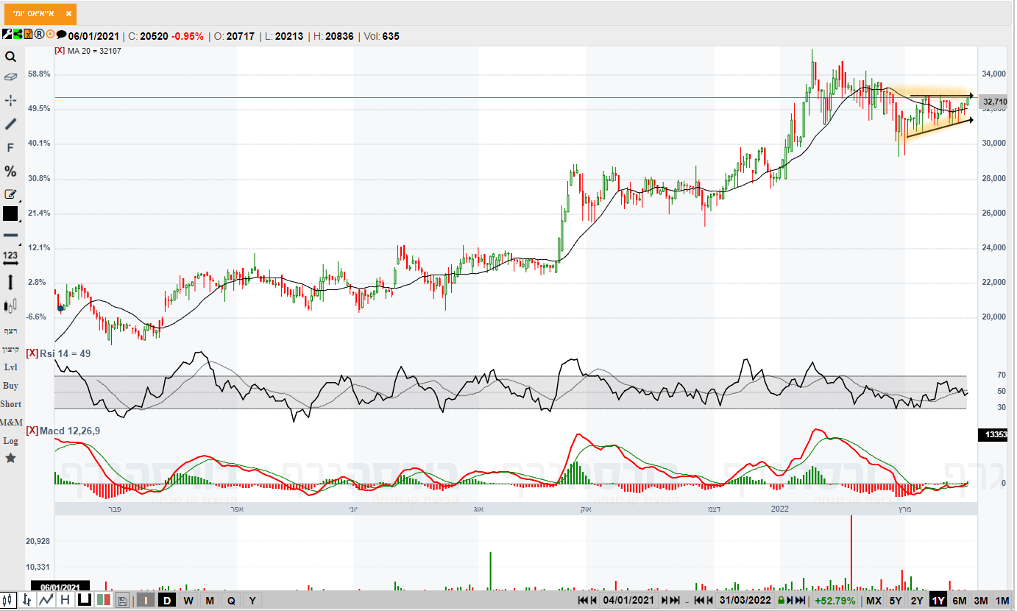Select the intraday I interval
This screenshot has width=1017, height=611.
tap(146, 600)
